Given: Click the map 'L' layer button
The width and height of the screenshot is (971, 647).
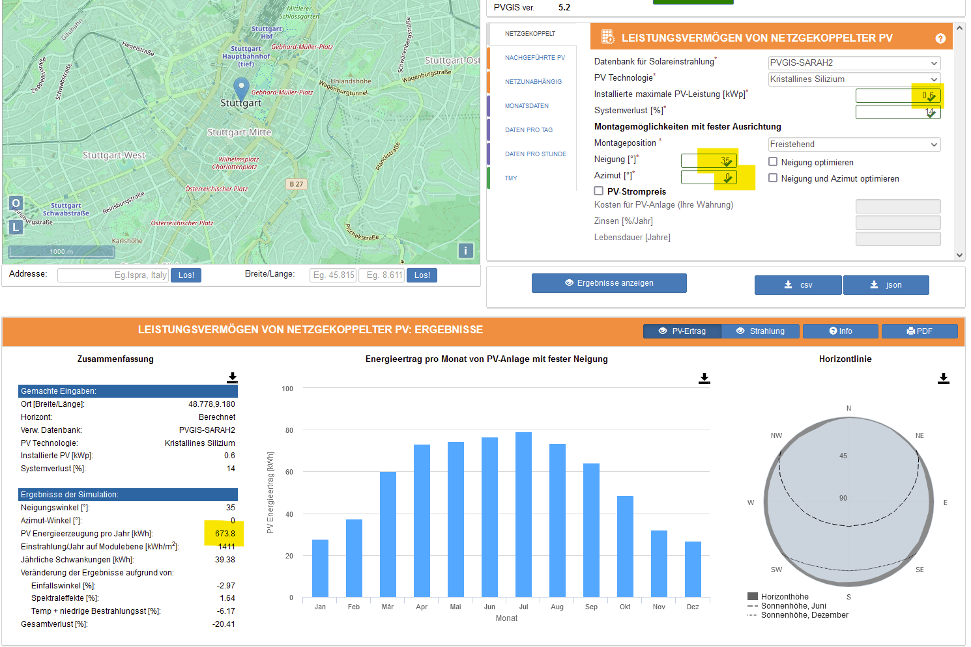Looking at the screenshot, I should click(16, 227).
